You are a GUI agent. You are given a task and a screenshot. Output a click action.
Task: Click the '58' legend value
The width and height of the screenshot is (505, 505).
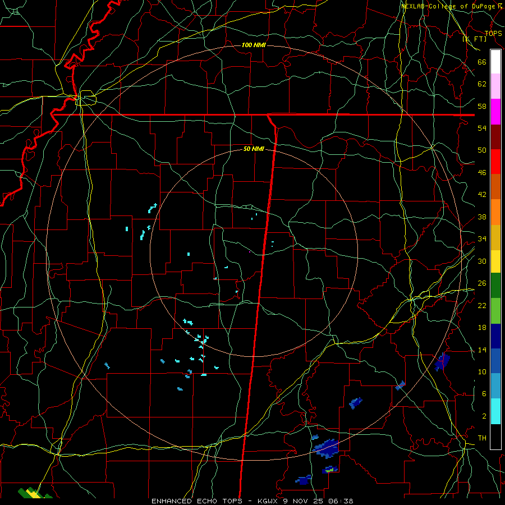point(482,106)
